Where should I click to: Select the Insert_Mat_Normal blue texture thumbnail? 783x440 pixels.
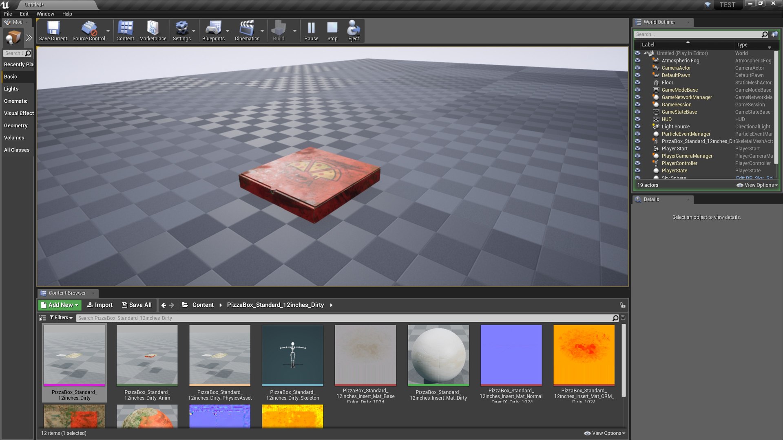pos(511,355)
